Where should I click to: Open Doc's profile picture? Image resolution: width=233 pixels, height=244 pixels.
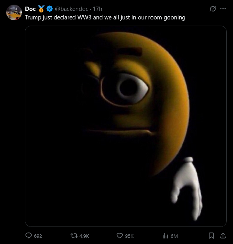tap(14, 12)
